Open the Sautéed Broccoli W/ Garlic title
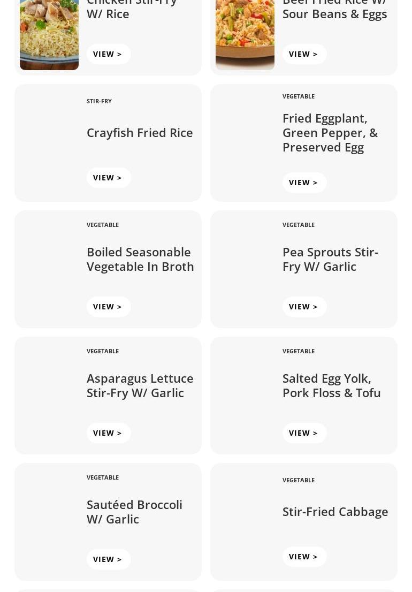The height and width of the screenshot is (592, 412). (134, 512)
